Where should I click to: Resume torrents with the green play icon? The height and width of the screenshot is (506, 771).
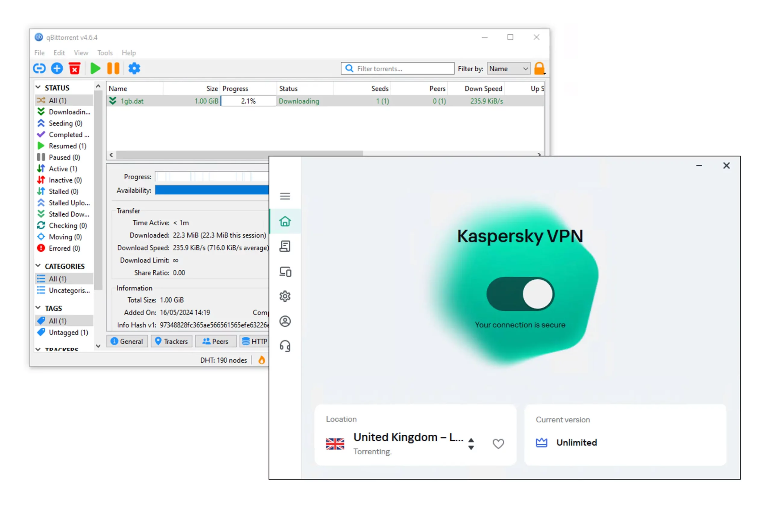click(95, 68)
